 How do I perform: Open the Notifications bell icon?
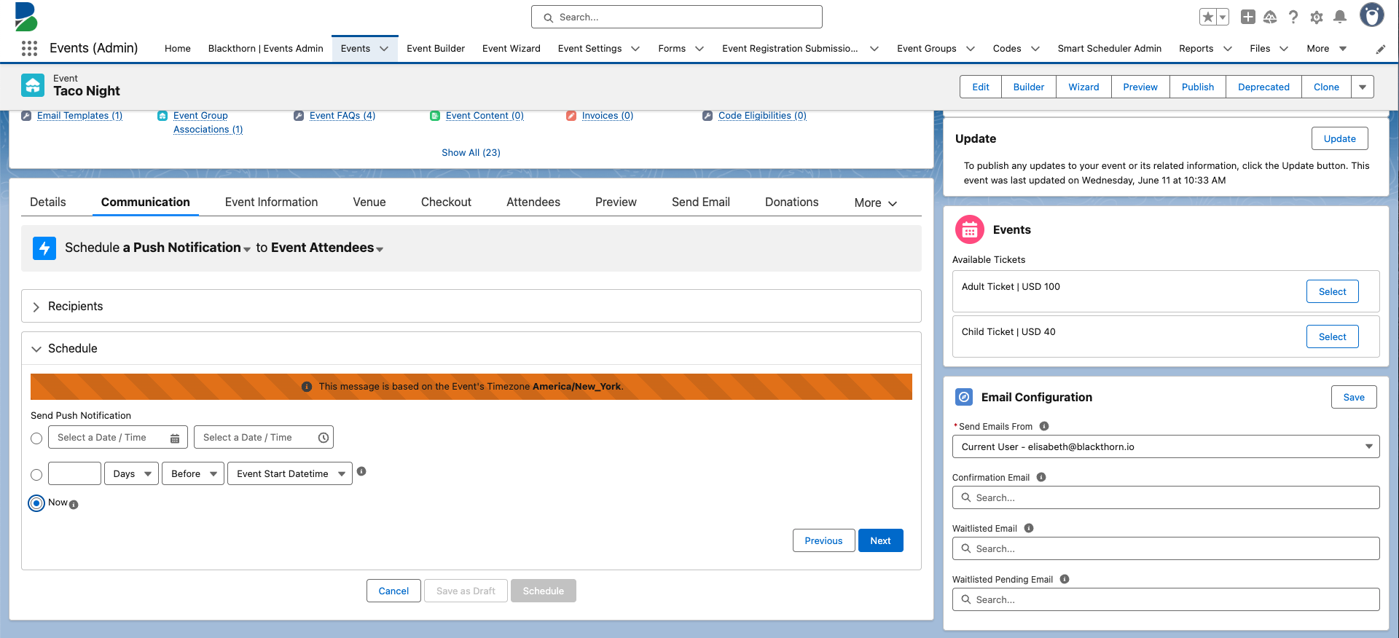(x=1340, y=17)
